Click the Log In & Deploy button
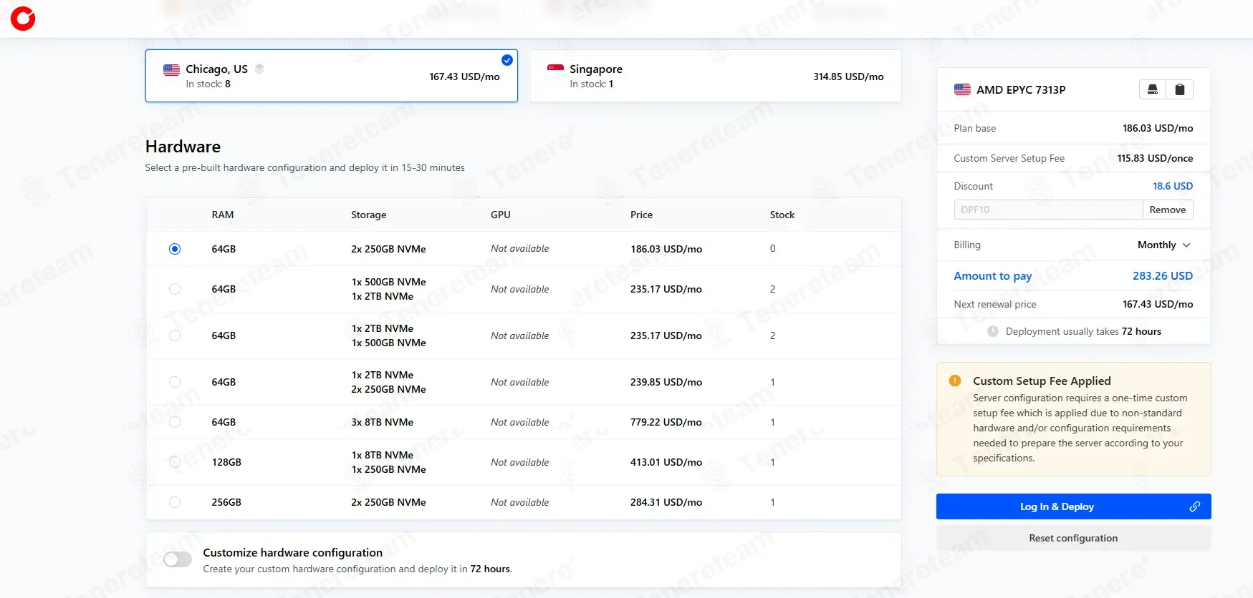 point(1073,506)
